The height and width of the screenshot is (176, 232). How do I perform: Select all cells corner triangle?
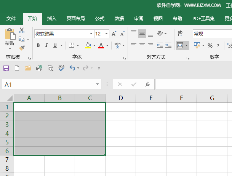pos(10,98)
